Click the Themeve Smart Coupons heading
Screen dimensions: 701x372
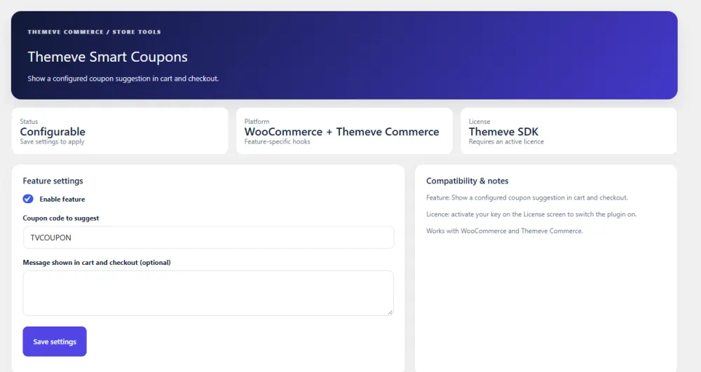(108, 57)
